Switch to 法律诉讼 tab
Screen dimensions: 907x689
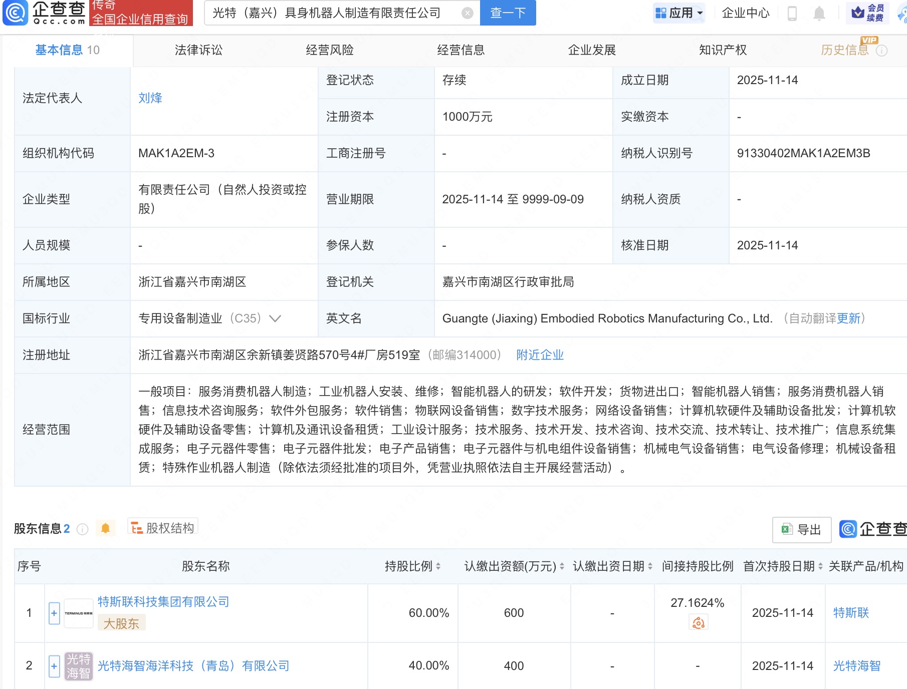[198, 50]
